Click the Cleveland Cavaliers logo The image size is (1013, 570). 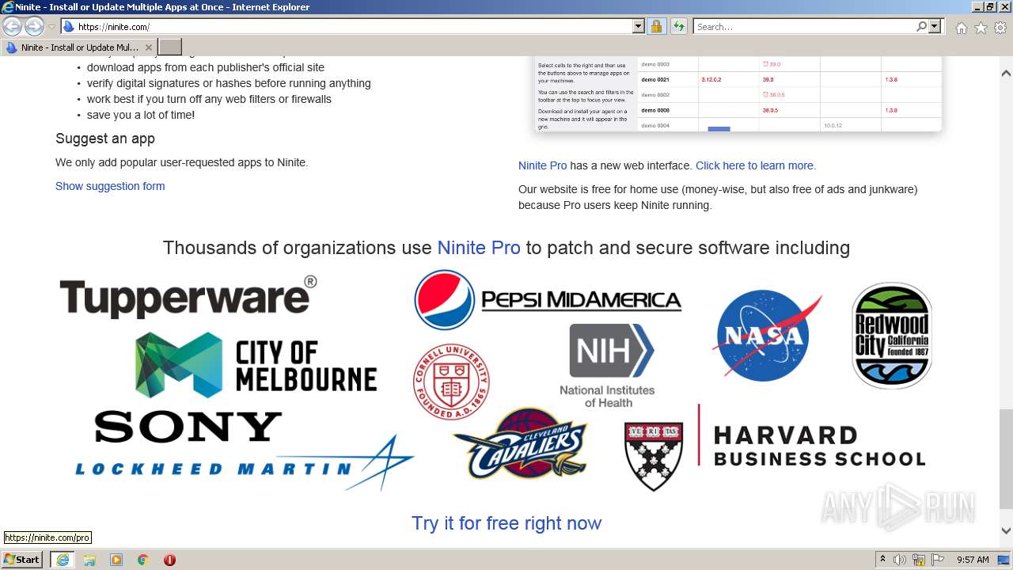point(520,443)
